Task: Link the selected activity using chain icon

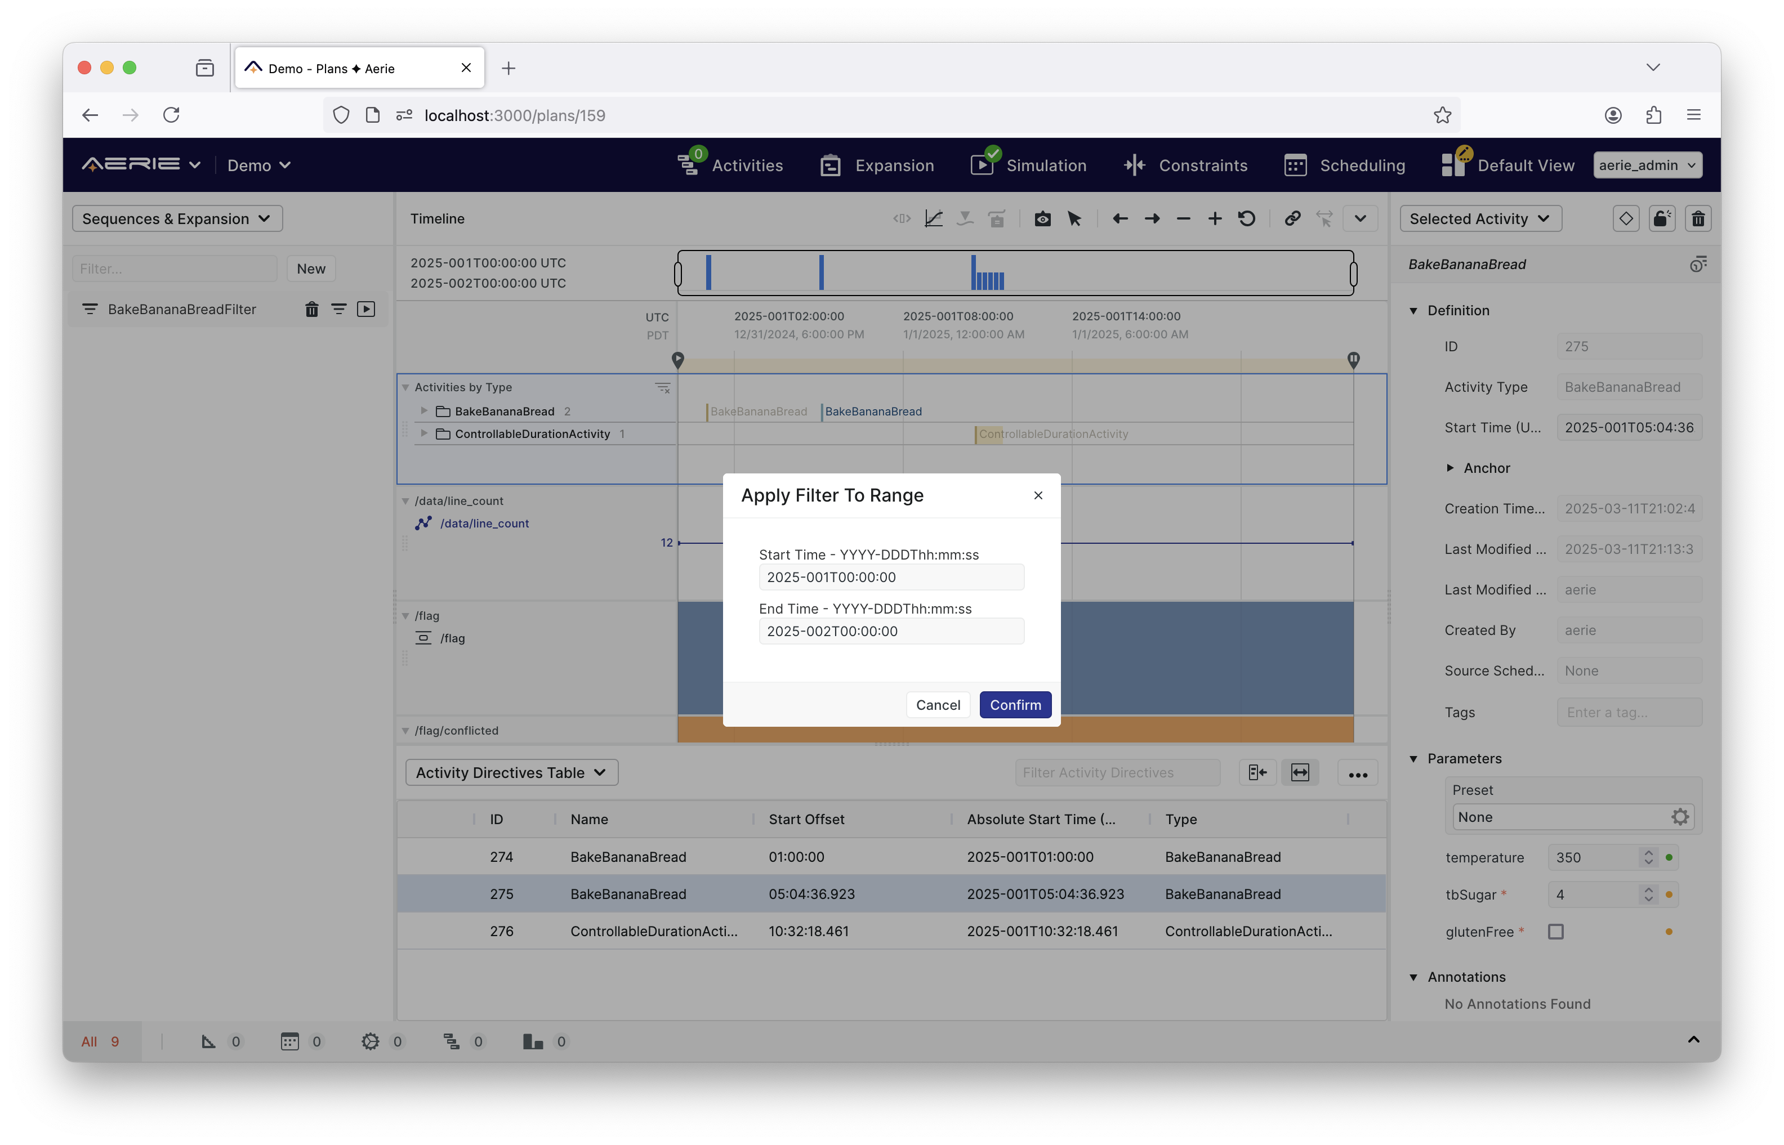Action: pos(1292,218)
